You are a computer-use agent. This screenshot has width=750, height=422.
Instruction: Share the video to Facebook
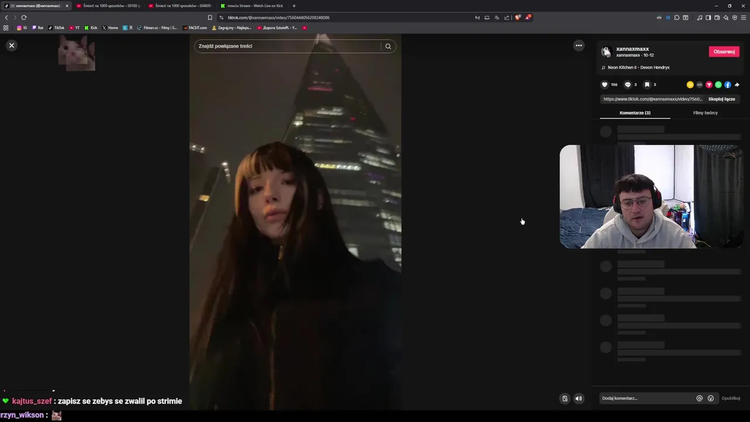pyautogui.click(x=728, y=84)
